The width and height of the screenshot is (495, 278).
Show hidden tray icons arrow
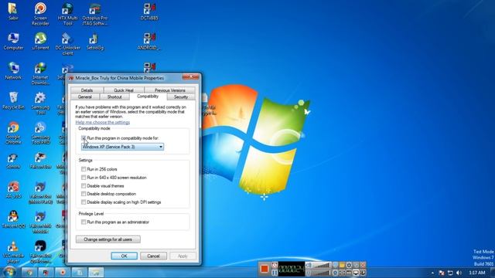[432, 273]
